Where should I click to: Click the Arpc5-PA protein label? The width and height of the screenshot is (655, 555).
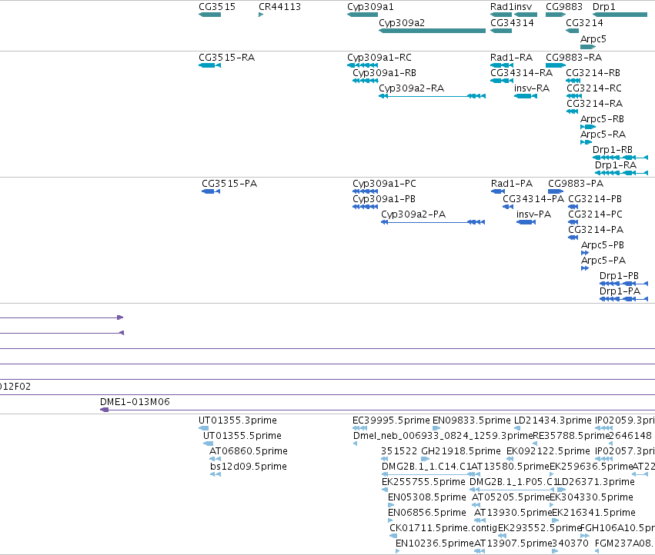tap(603, 261)
